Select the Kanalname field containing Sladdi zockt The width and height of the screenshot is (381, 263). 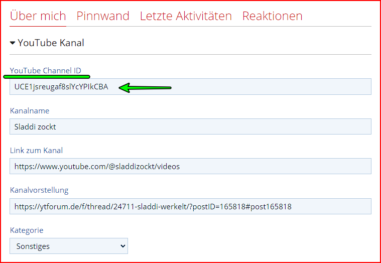[190, 126]
